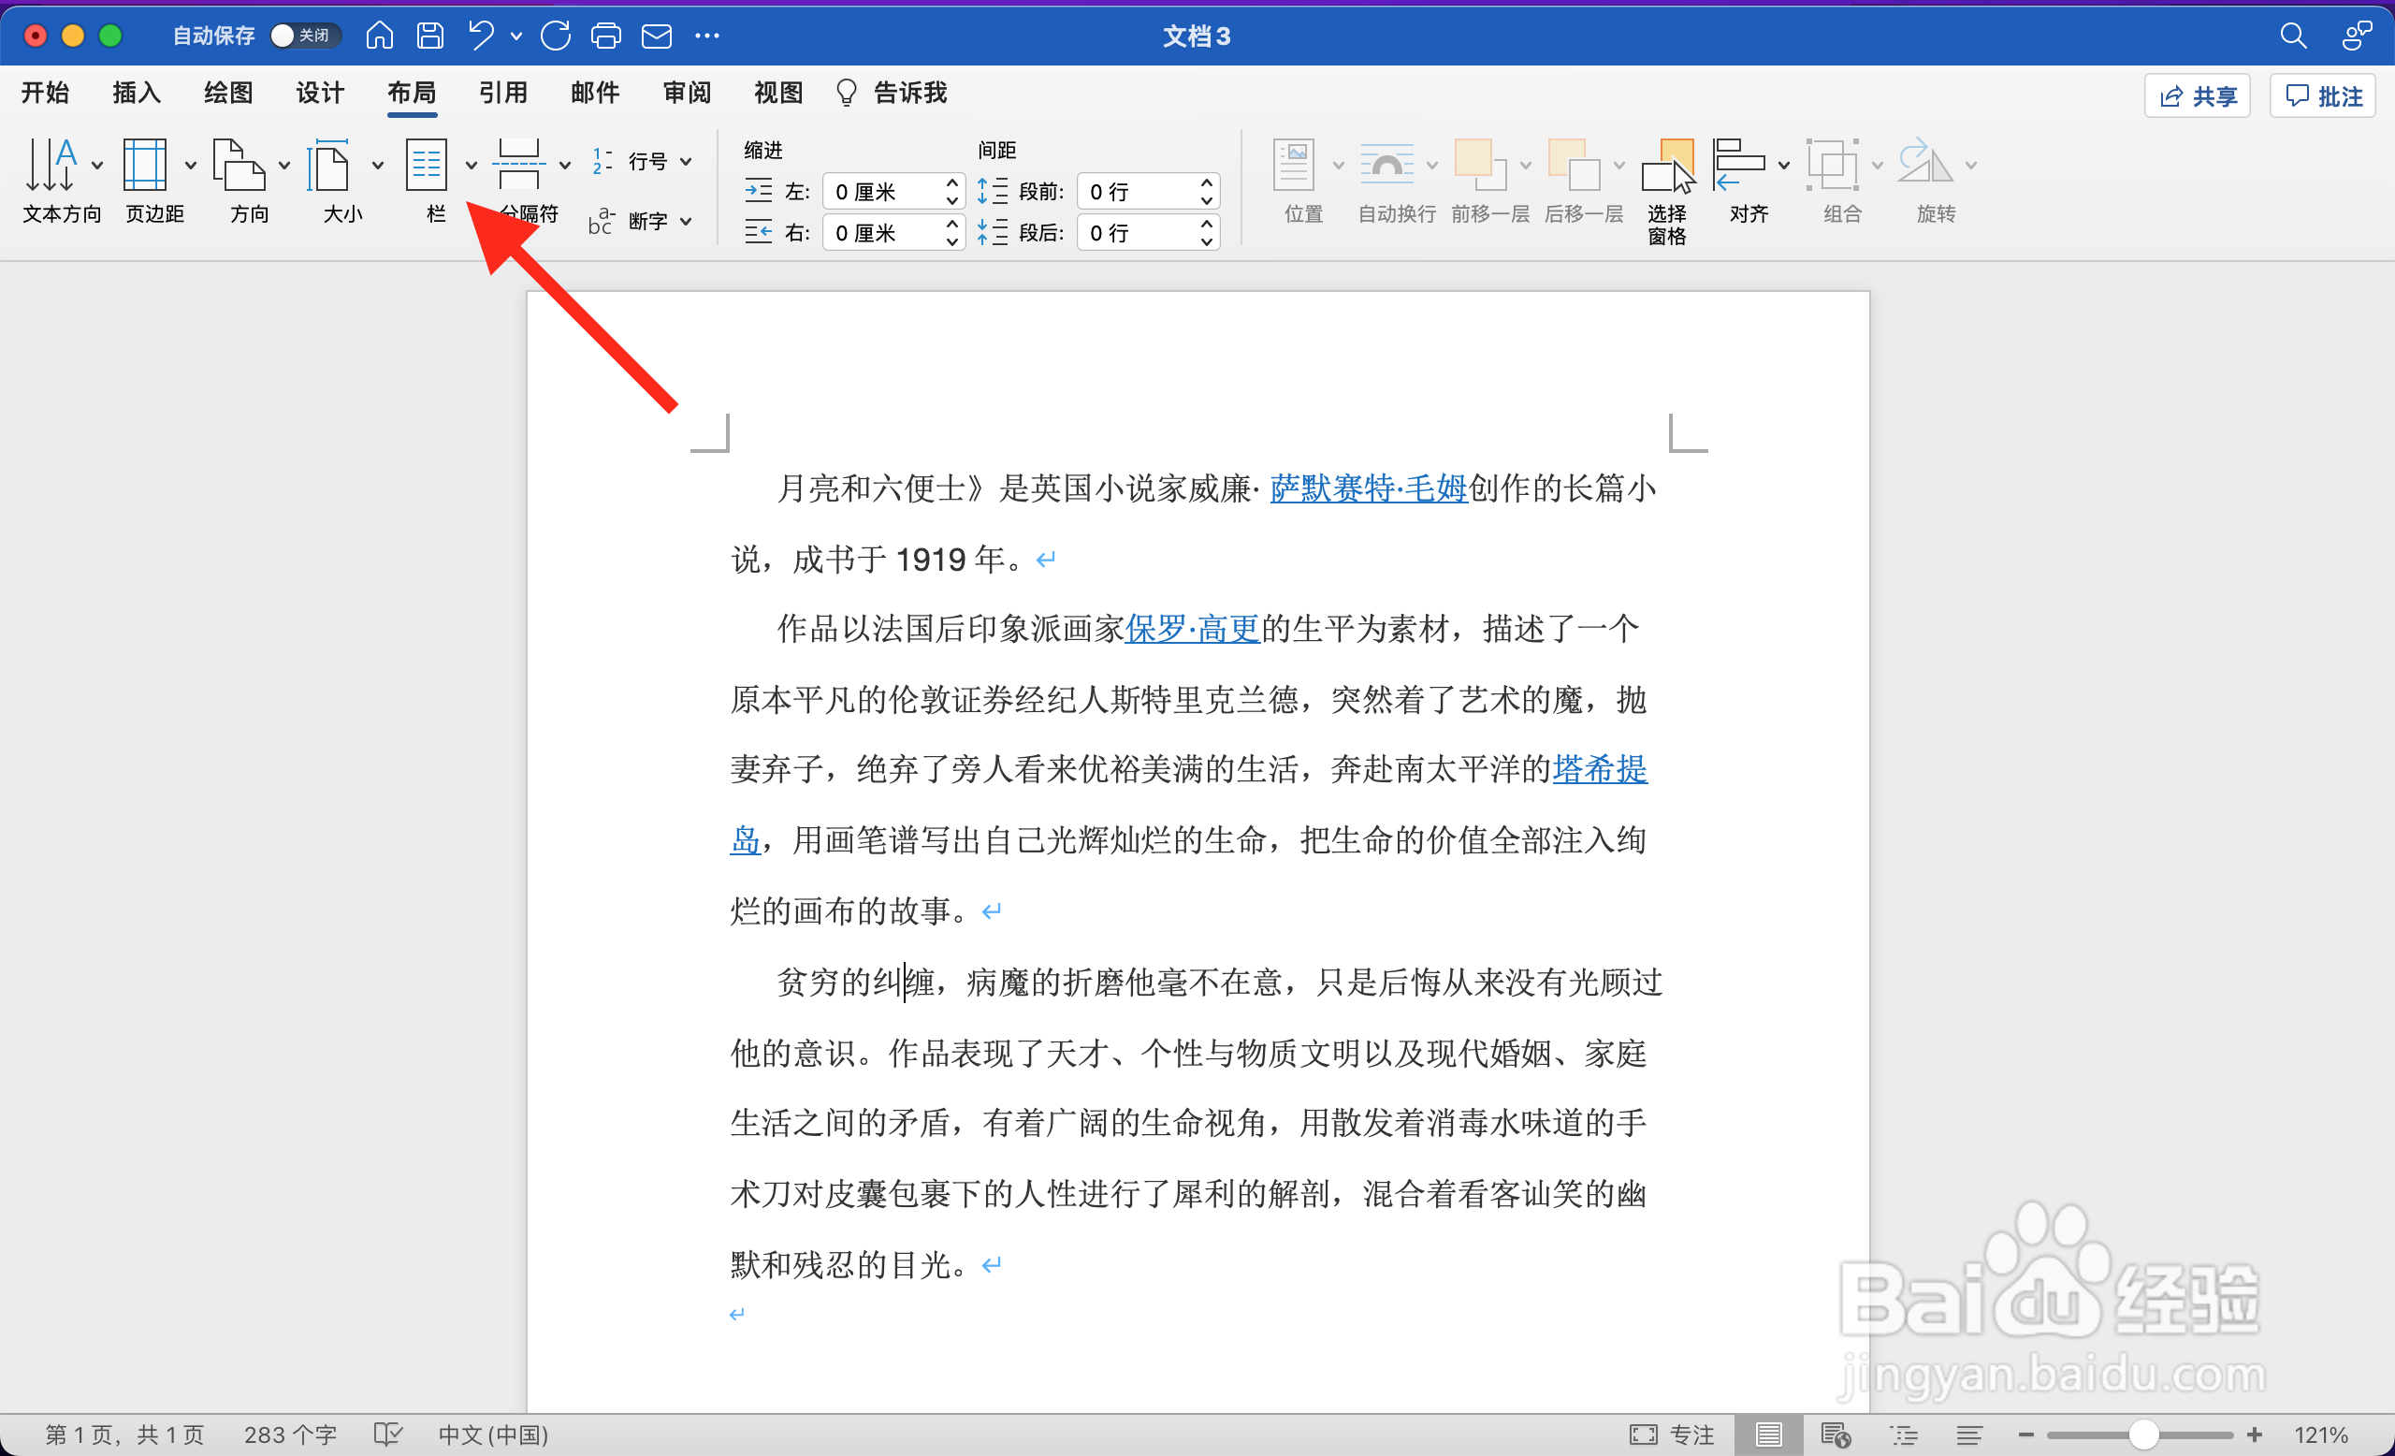The image size is (2395, 1456).
Task: Click the Position (位置) icon
Action: pos(1294,165)
